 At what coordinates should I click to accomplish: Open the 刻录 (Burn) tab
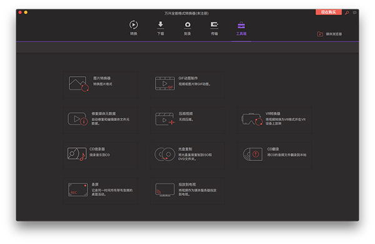(187, 28)
